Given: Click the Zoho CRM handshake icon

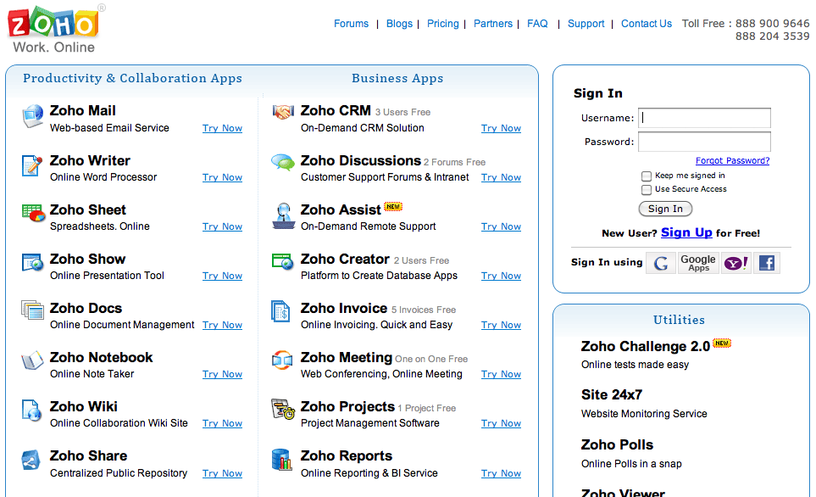Looking at the screenshot, I should pyautogui.click(x=283, y=113).
